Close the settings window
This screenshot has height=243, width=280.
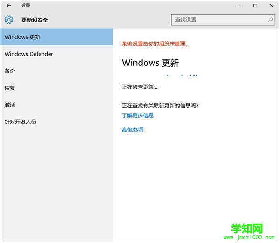click(272, 6)
